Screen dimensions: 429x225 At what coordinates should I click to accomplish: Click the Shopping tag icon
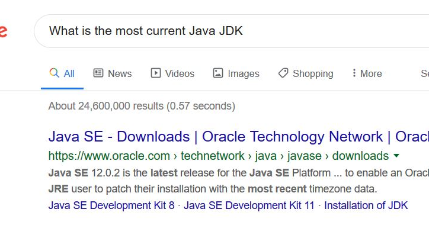click(x=283, y=73)
